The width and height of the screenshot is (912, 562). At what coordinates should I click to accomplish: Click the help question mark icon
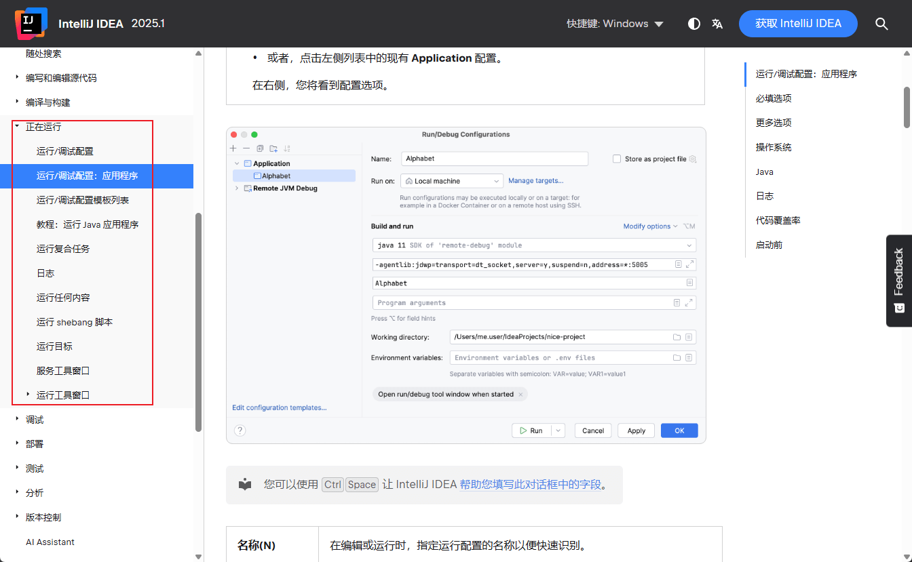[240, 430]
